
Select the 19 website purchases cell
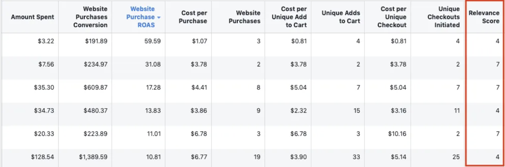point(257,157)
